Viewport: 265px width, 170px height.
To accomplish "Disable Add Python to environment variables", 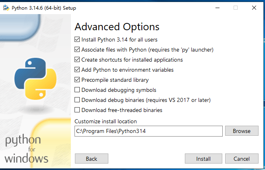I will pos(77,70).
